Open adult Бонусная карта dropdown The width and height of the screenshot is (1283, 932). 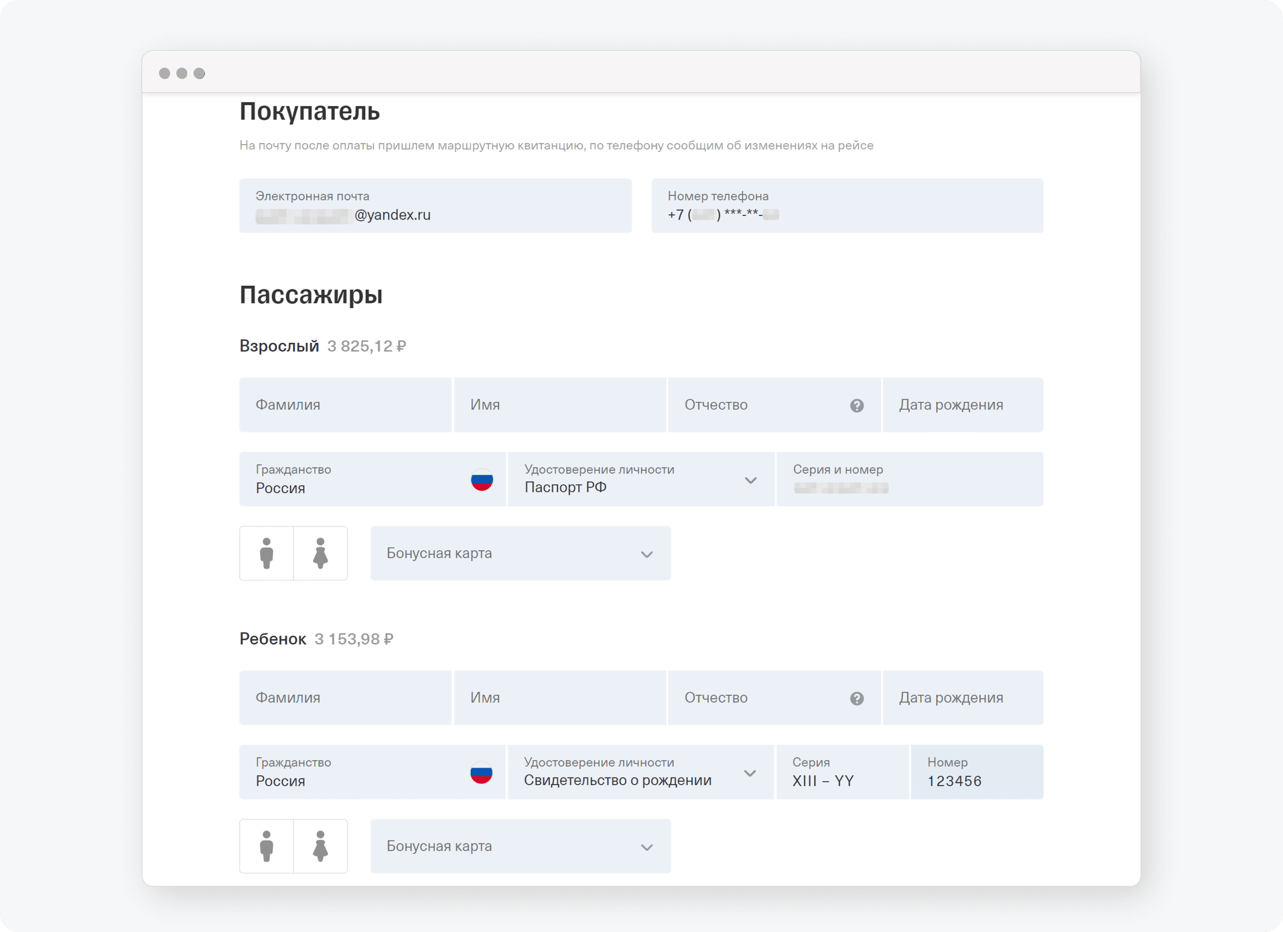tap(520, 553)
